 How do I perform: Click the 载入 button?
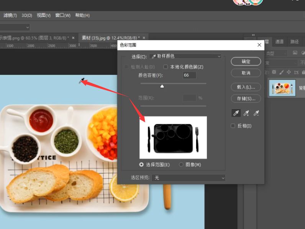click(x=246, y=87)
